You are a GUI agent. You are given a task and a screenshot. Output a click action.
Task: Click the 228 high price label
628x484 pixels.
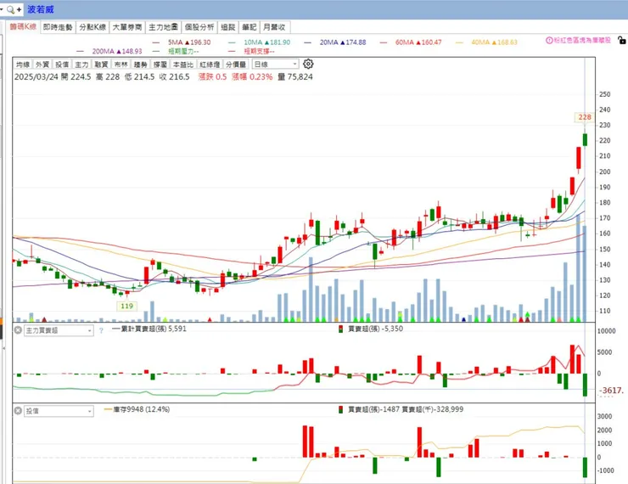585,117
